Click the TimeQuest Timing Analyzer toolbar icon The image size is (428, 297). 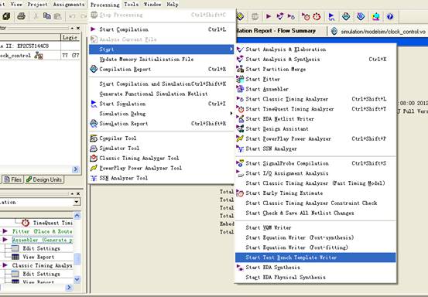[x=317, y=17]
